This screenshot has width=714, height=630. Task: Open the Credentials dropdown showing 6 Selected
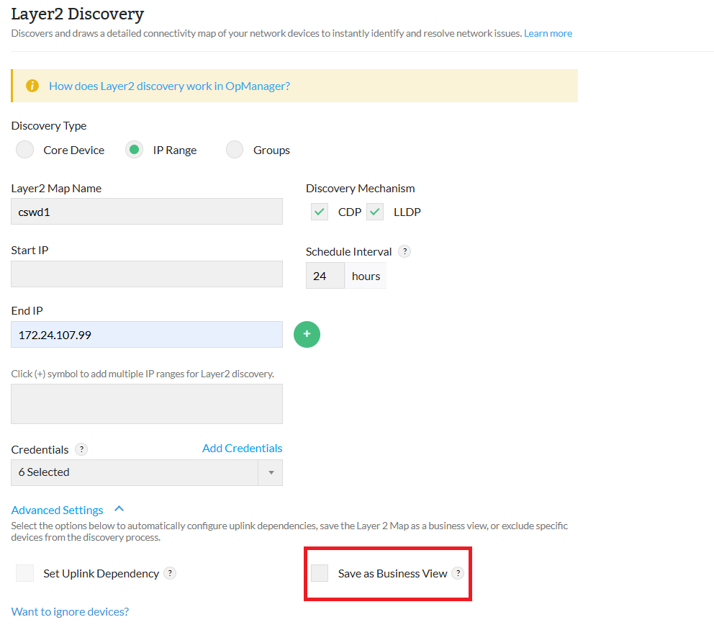tap(147, 472)
